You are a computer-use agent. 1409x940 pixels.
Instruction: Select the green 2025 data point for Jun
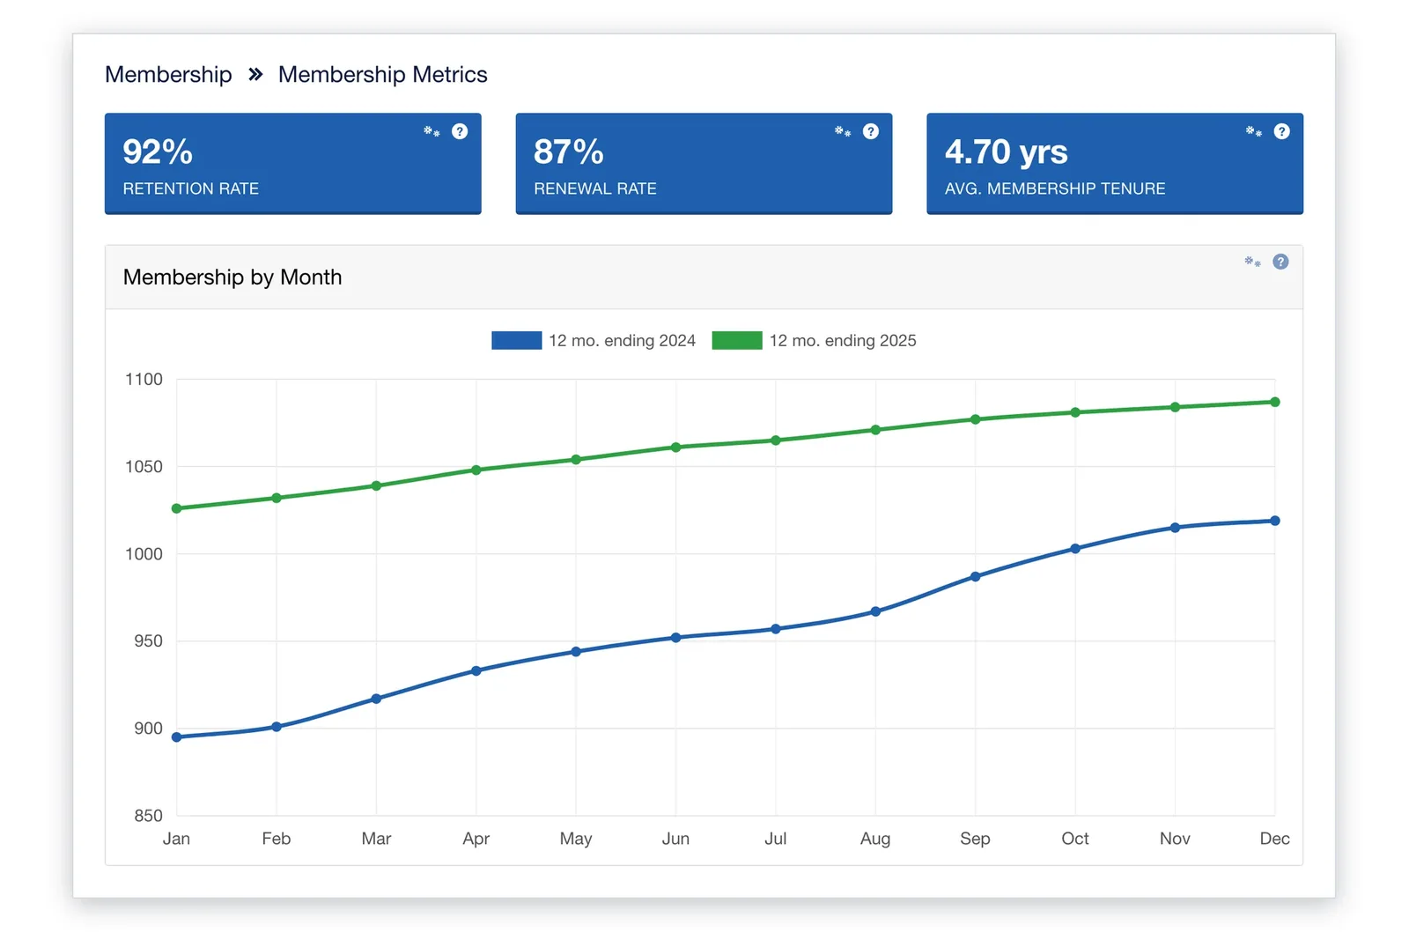[x=676, y=447]
